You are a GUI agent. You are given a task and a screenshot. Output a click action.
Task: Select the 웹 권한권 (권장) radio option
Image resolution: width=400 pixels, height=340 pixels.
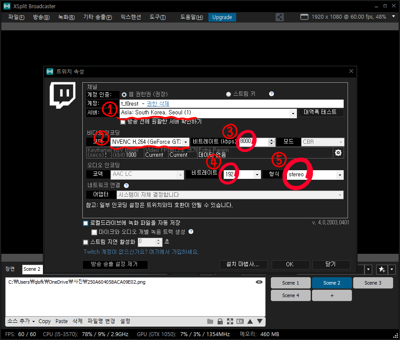(x=124, y=94)
